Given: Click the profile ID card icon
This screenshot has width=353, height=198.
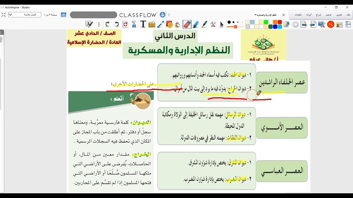Looking at the screenshot, I should point(339,24).
